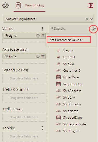Switch to the Data Binding tab
This screenshot has height=142, width=98.
34,5
